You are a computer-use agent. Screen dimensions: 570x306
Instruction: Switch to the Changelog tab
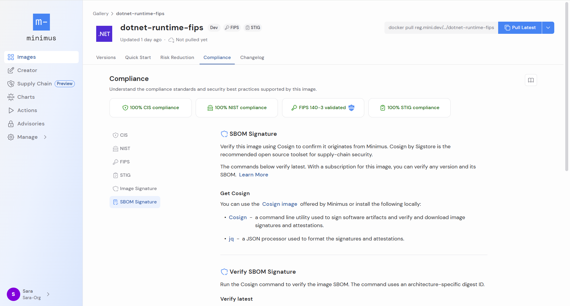pyautogui.click(x=252, y=58)
